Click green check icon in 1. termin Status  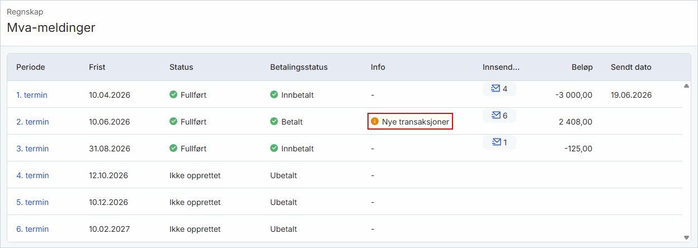click(173, 94)
